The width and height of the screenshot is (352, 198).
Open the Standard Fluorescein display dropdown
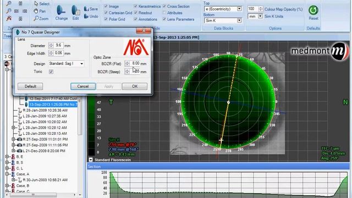(x=91, y=160)
